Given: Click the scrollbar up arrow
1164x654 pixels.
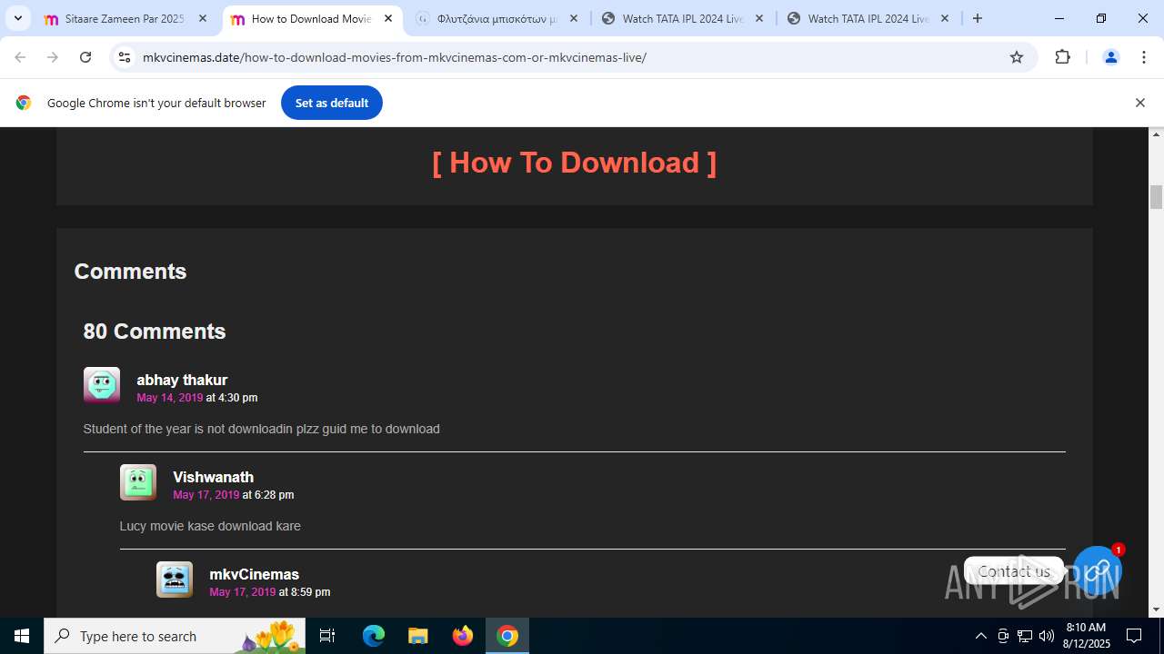Looking at the screenshot, I should (x=1157, y=134).
